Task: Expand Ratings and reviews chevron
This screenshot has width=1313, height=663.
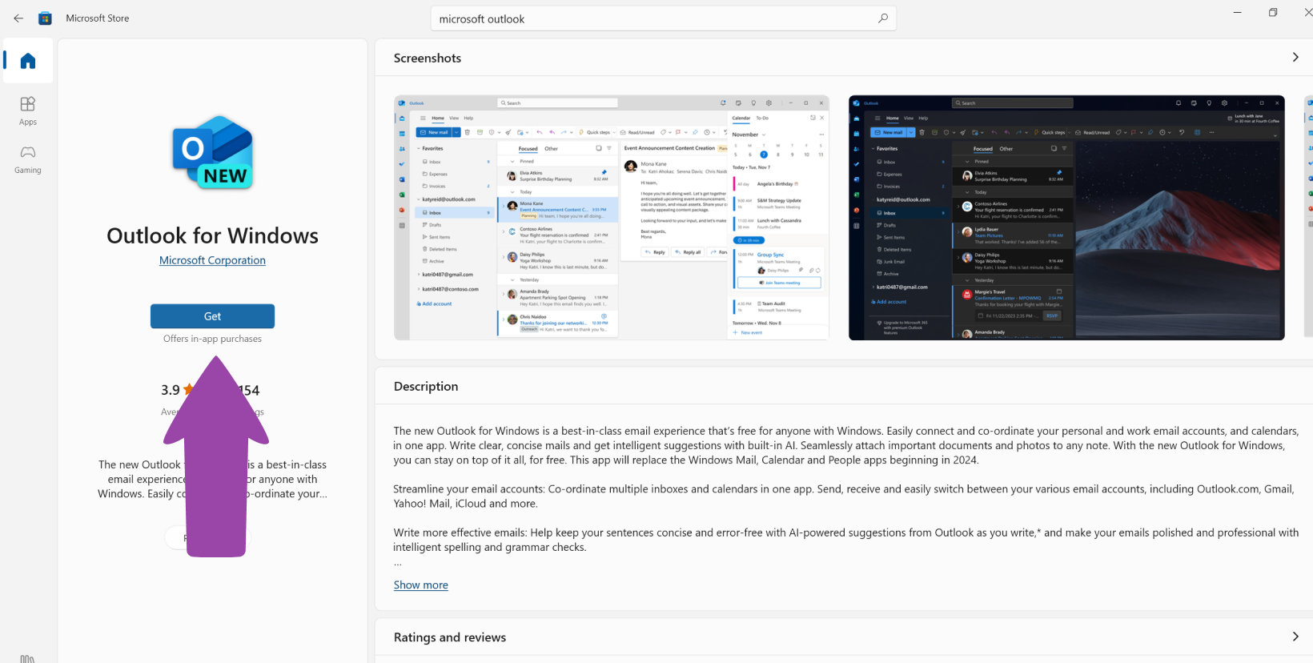Action: [x=1295, y=637]
